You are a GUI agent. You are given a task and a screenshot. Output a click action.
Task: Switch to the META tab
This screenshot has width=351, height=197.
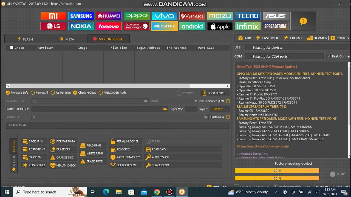coord(67,39)
